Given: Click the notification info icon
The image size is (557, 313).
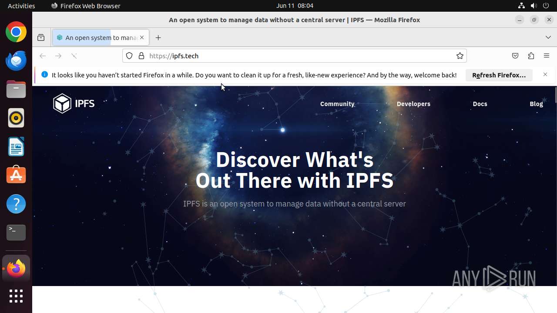Looking at the screenshot, I should coord(44,75).
